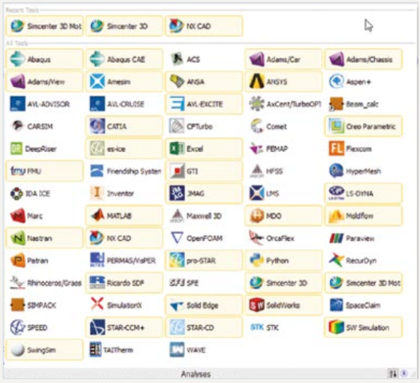Choose the AVL-EXCITE tool
This screenshot has height=383, width=420.
tap(204, 104)
